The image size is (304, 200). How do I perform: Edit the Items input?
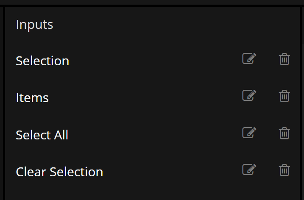coord(249,96)
